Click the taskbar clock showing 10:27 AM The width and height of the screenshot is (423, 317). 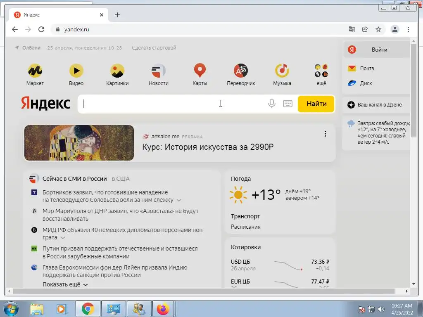tap(402, 309)
